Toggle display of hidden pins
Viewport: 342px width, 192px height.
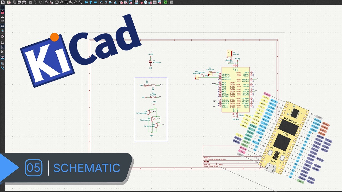pyautogui.click(x=2, y=36)
